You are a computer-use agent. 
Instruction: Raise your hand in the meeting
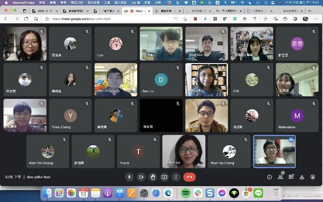pos(153,177)
